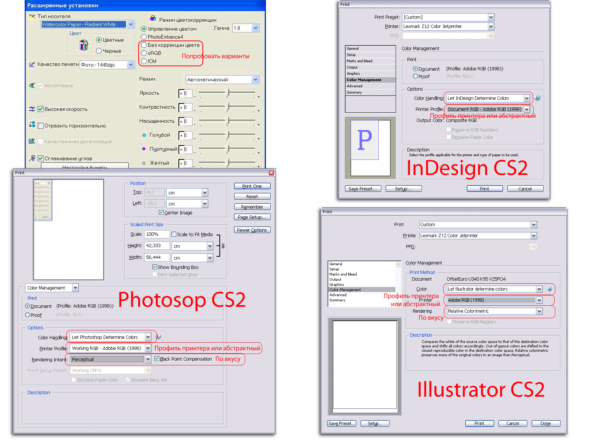
Task: Open the Гамма 1.8 dropdown
Action: pos(255,28)
